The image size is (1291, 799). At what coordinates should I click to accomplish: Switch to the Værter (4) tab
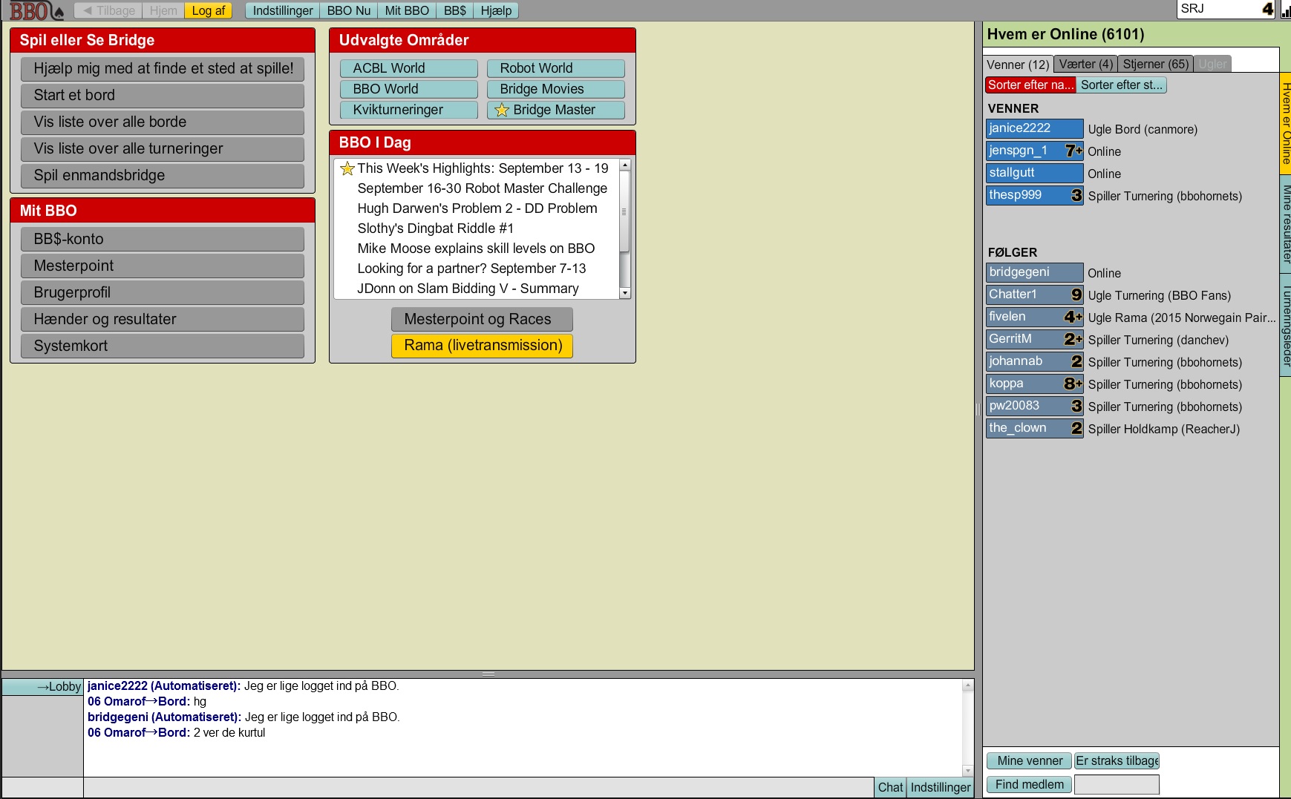coord(1086,65)
